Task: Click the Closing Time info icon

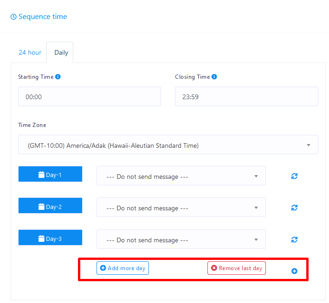Action: tap(214, 77)
